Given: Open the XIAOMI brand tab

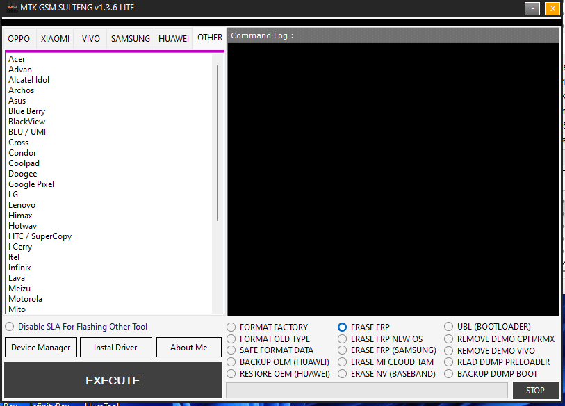Looking at the screenshot, I should tap(55, 39).
